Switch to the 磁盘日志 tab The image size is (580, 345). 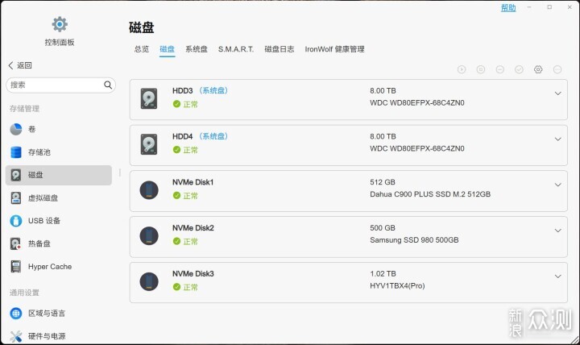coord(280,49)
